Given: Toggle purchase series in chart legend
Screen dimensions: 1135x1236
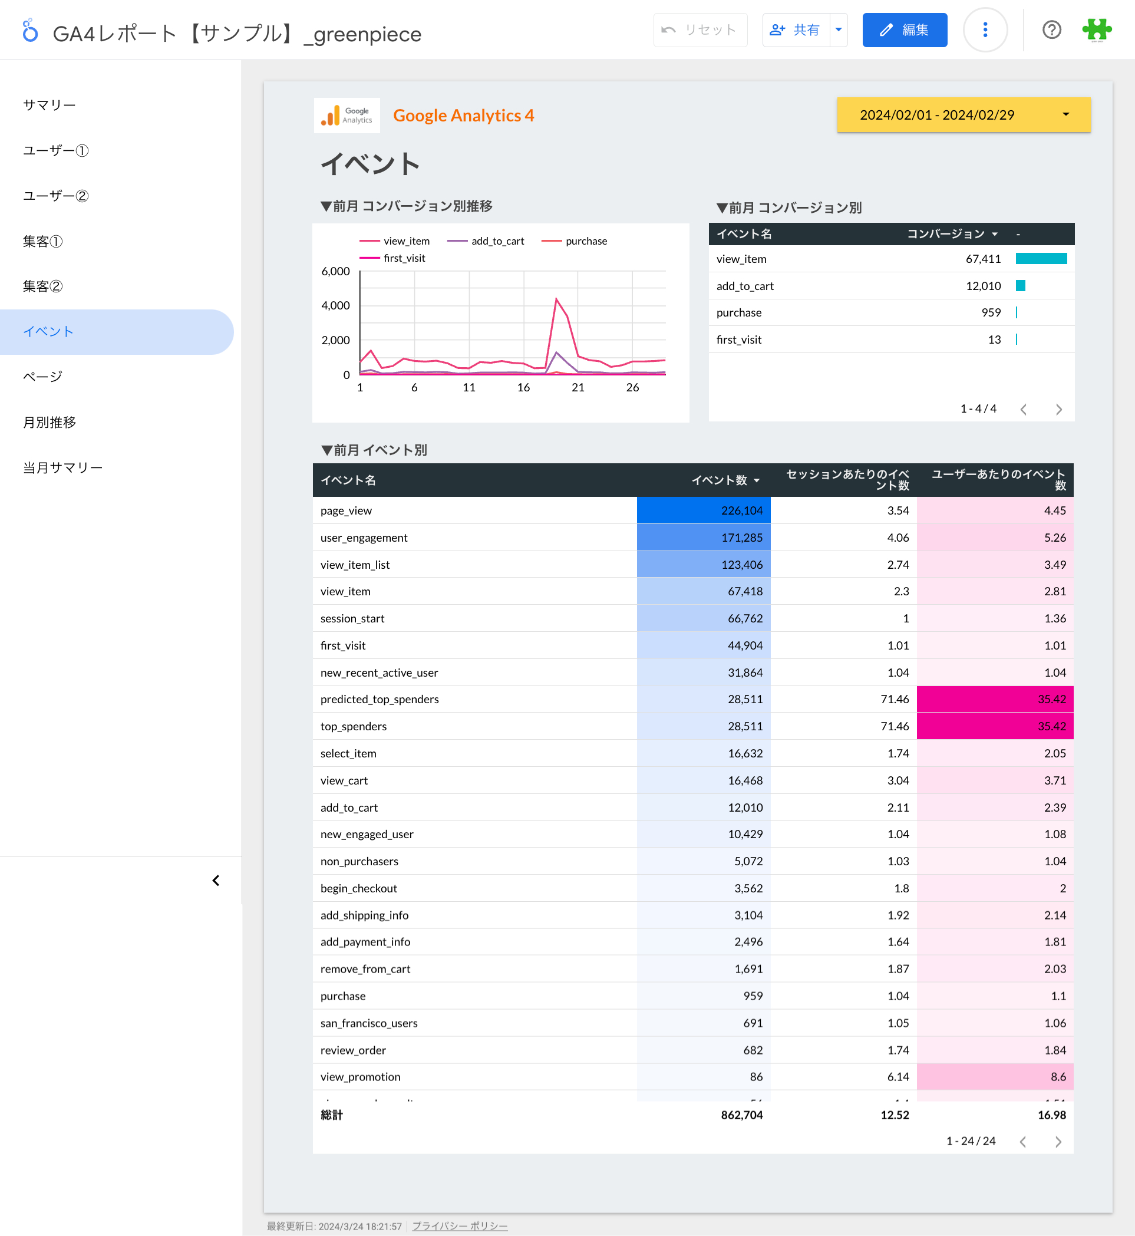Looking at the screenshot, I should (x=574, y=241).
